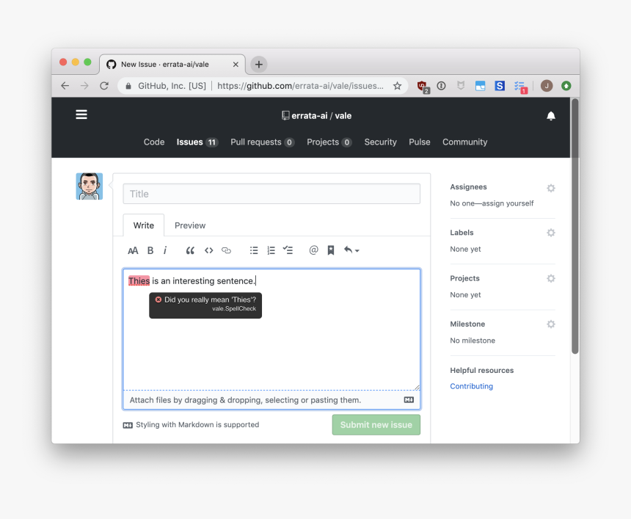Viewport: 631px width, 519px height.
Task: Click the shield extension icon
Action: click(461, 86)
